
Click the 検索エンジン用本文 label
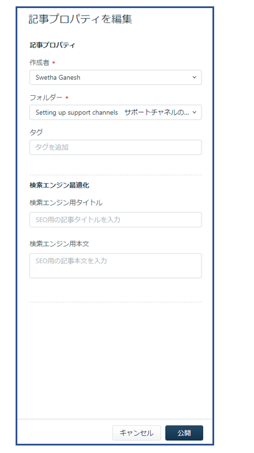(59, 244)
